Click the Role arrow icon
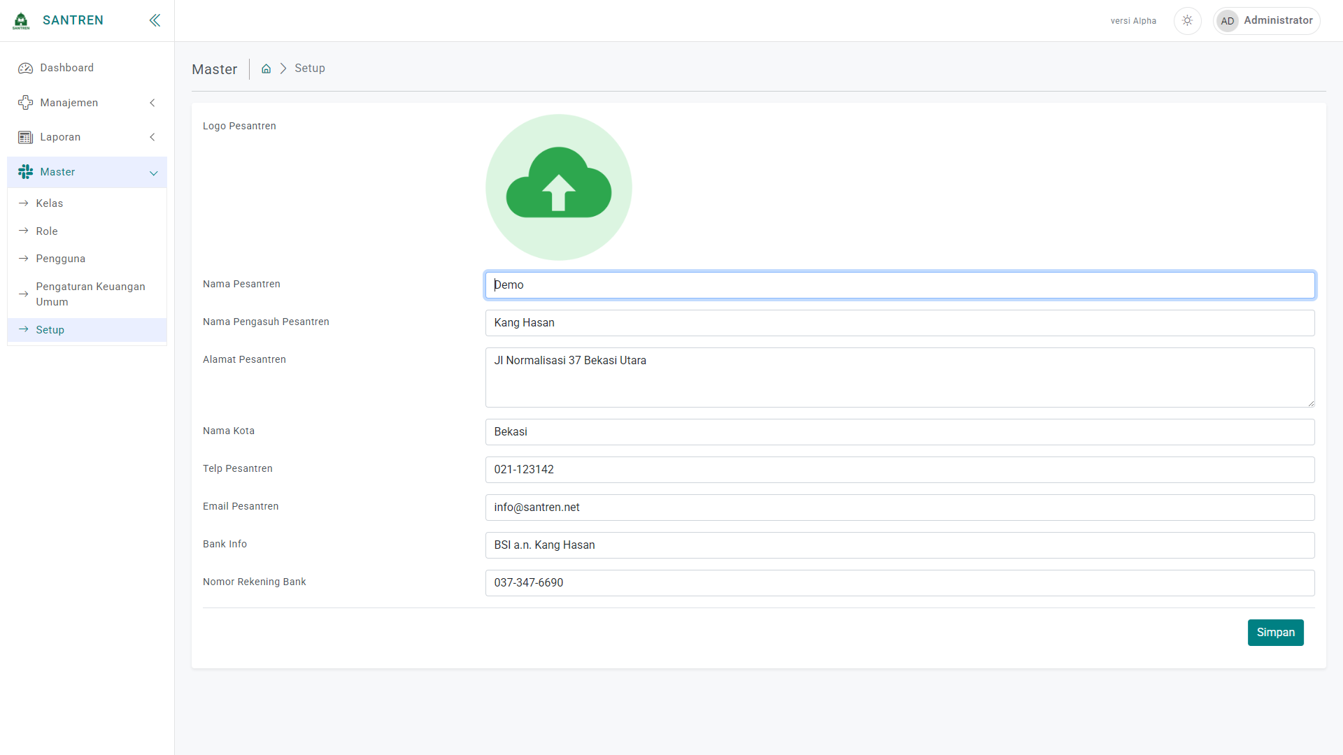 (x=23, y=231)
